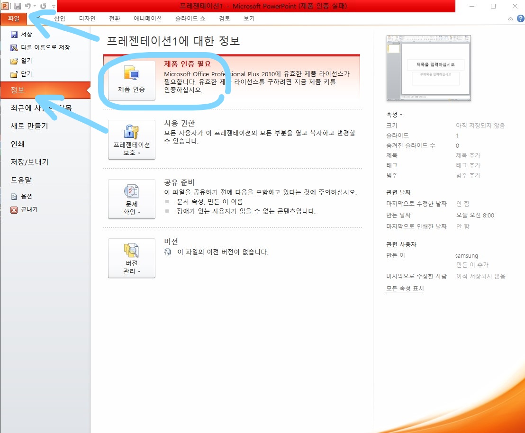This screenshot has height=433, width=525.
Task: Click the 태그 추가 field
Action: click(468, 165)
